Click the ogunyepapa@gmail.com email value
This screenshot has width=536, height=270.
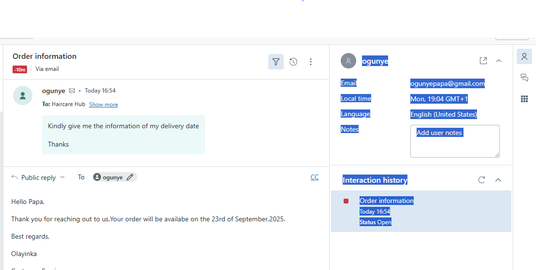(x=447, y=83)
